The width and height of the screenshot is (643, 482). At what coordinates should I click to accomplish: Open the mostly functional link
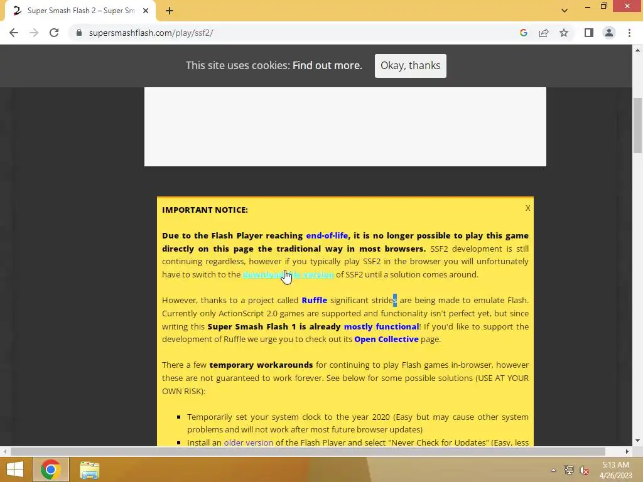click(x=381, y=326)
